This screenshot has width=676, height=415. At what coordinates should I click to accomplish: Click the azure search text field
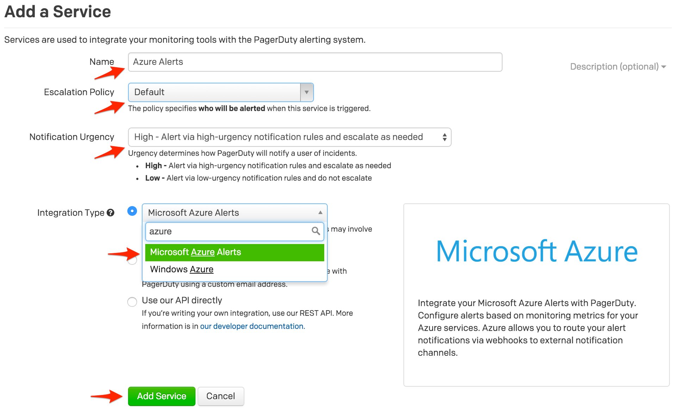click(225, 232)
